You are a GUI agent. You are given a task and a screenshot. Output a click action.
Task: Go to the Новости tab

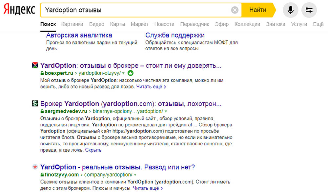(x=164, y=24)
